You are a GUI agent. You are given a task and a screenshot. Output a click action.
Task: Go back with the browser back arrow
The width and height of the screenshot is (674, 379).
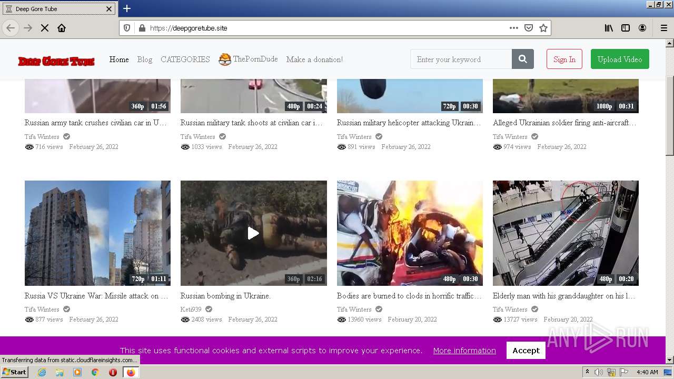pyautogui.click(x=11, y=28)
